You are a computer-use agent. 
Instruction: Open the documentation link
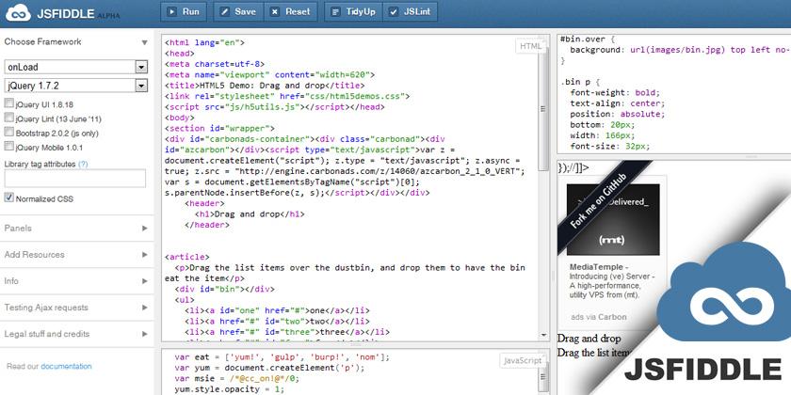pyautogui.click(x=66, y=366)
